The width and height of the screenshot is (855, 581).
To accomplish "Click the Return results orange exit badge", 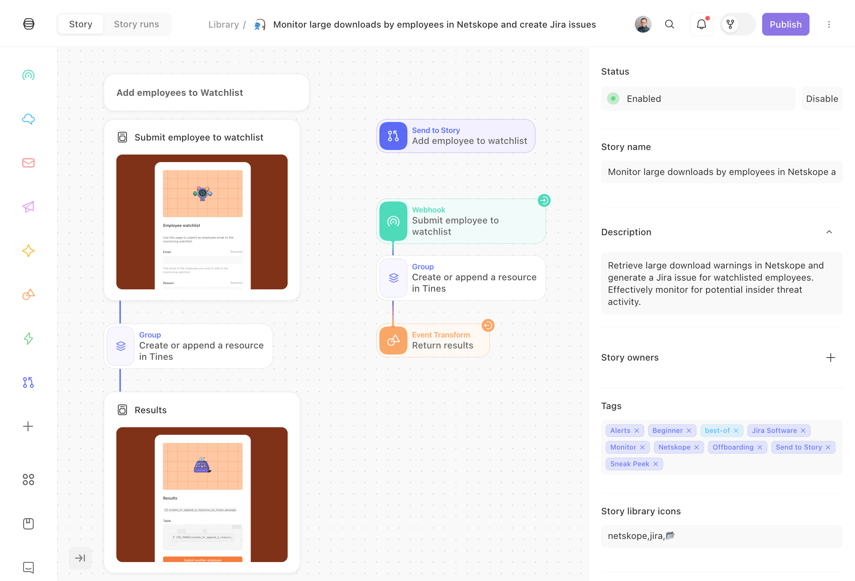I will click(x=488, y=325).
